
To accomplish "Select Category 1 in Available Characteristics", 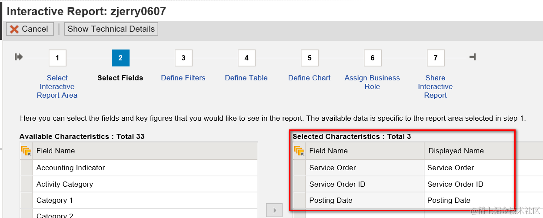I will (x=55, y=201).
